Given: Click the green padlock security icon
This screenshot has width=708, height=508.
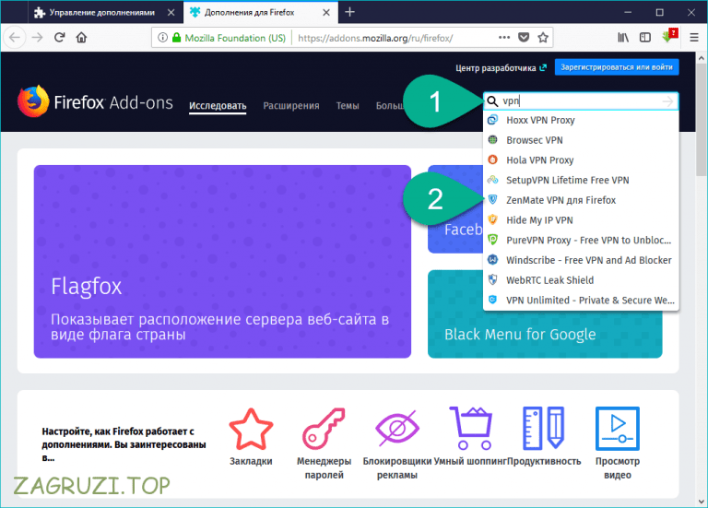Looking at the screenshot, I should tap(177, 38).
